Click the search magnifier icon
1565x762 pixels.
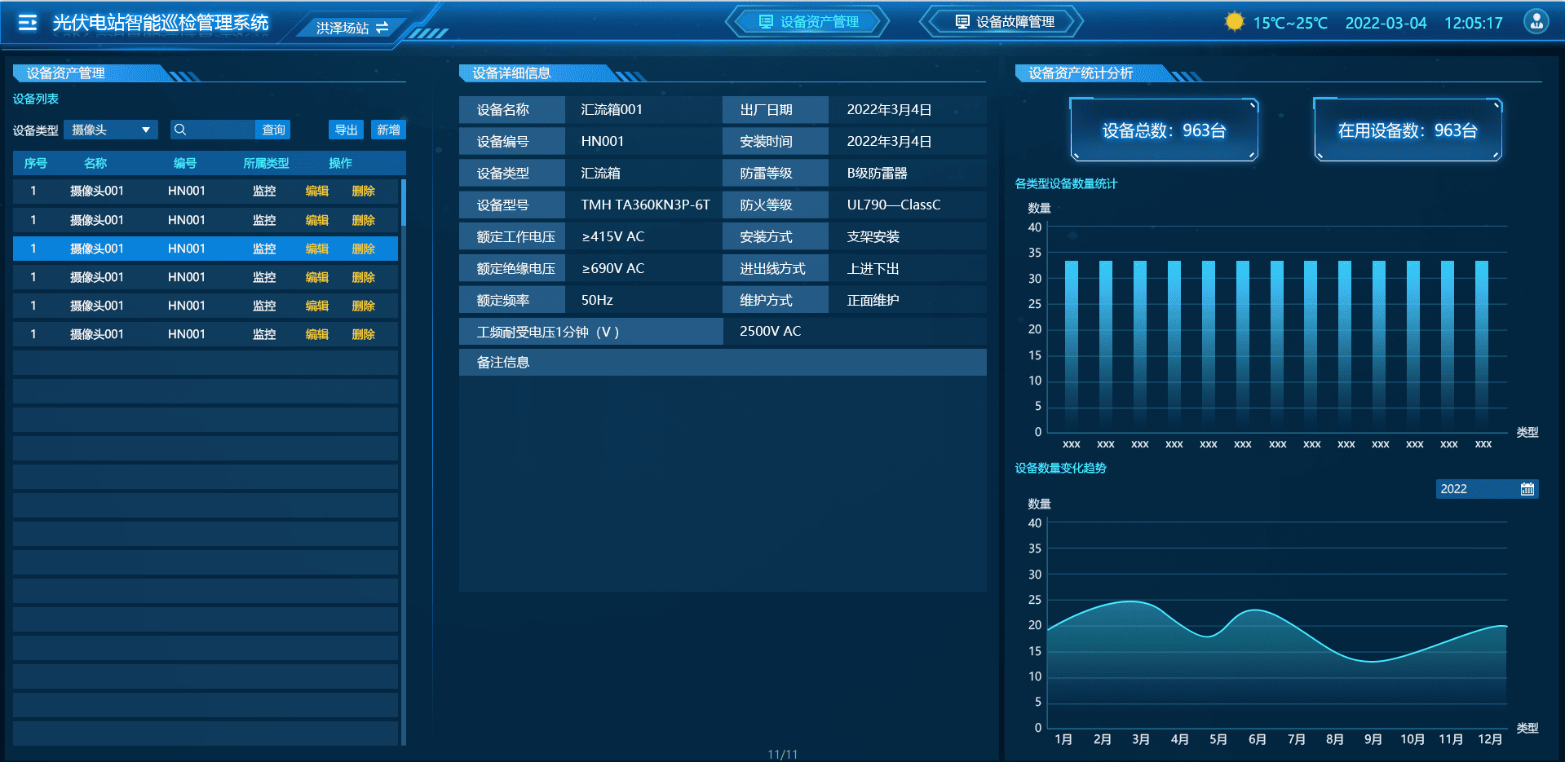[180, 130]
